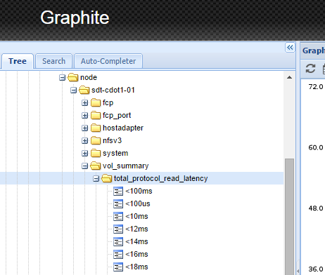Click the vol_summary folder icon
The height and width of the screenshot is (275, 325).
pyautogui.click(x=96, y=166)
